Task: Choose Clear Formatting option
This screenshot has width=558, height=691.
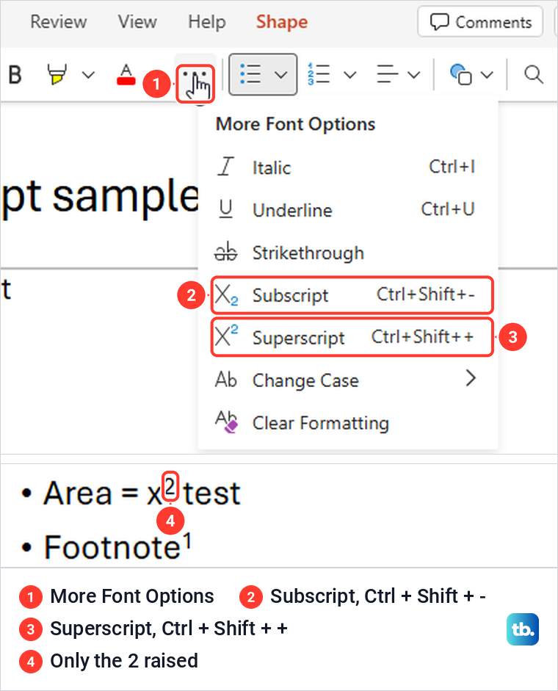Action: point(348,423)
